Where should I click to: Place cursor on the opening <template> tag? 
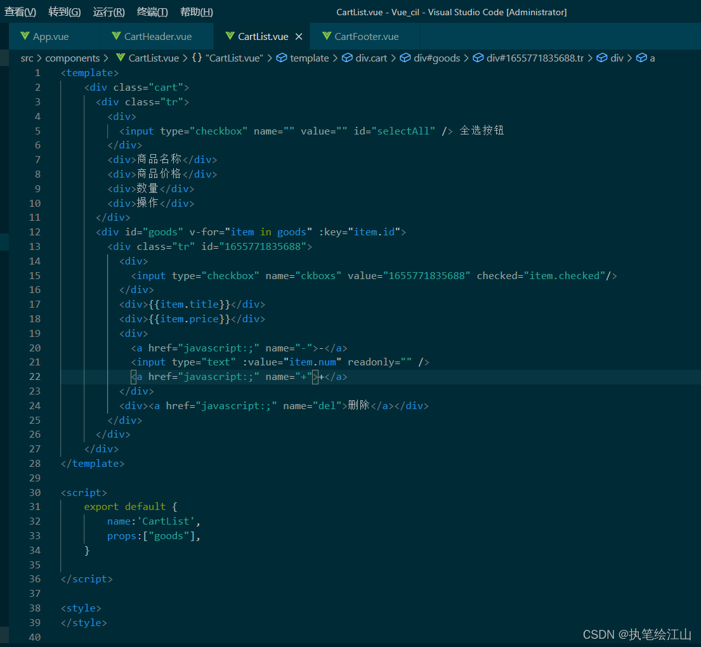89,73
